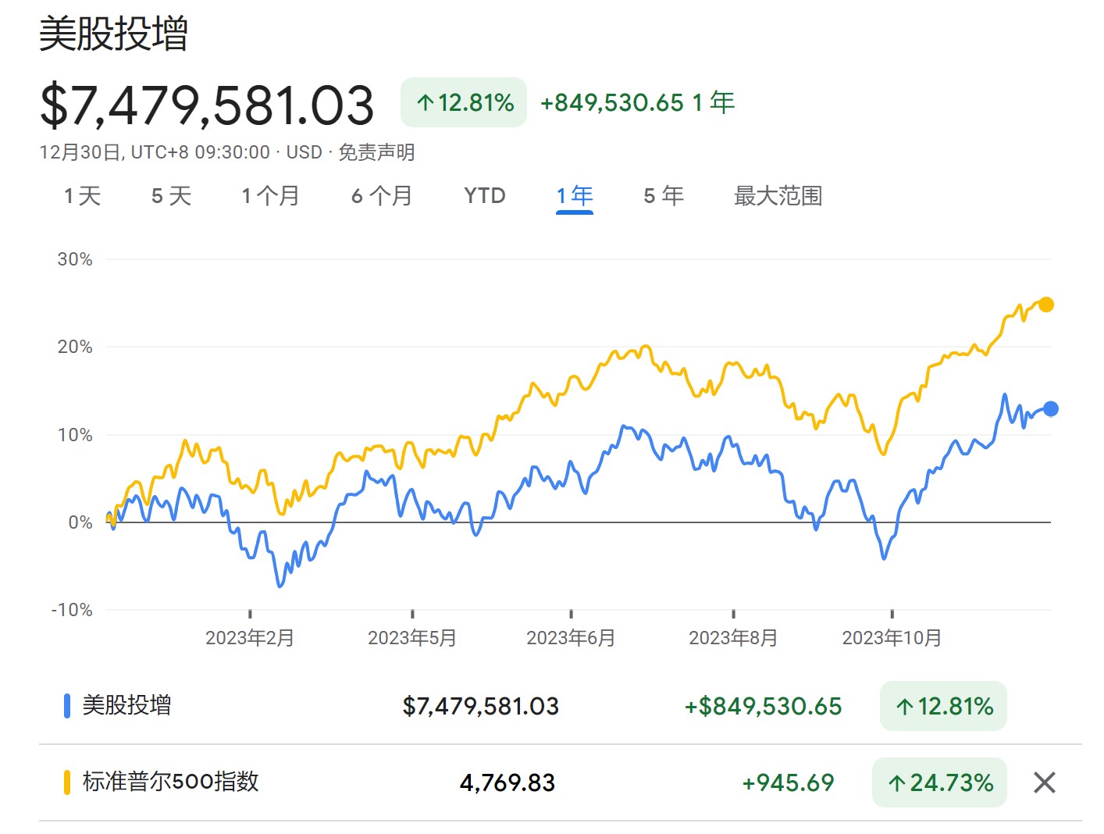Viewport: 1104px width, 834px height.
Task: Click the green 12.81% badge beside the headline price
Action: (x=464, y=102)
